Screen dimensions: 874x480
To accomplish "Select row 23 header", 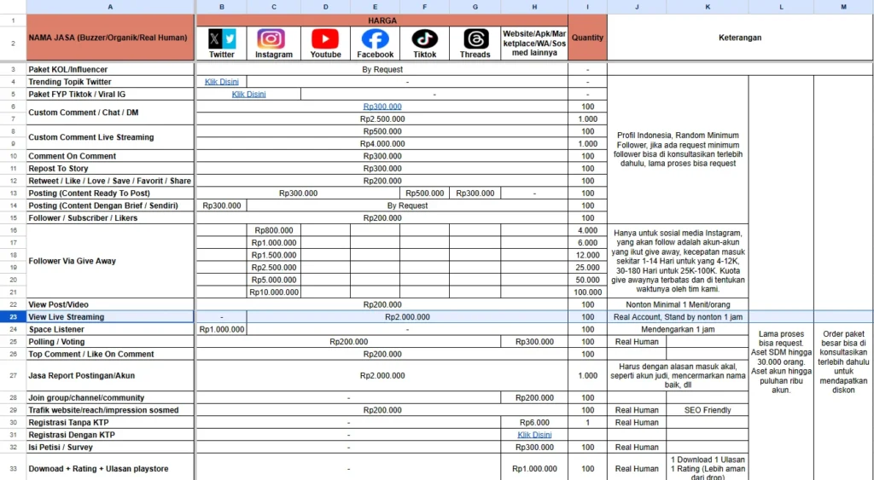I will click(x=14, y=317).
